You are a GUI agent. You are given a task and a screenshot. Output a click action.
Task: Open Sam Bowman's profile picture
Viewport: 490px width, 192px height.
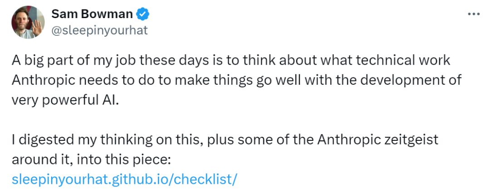click(x=28, y=22)
